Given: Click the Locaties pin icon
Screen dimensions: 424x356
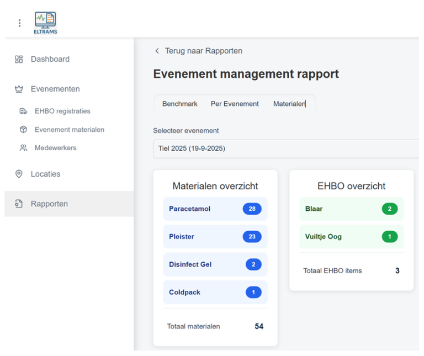Looking at the screenshot, I should coord(19,174).
